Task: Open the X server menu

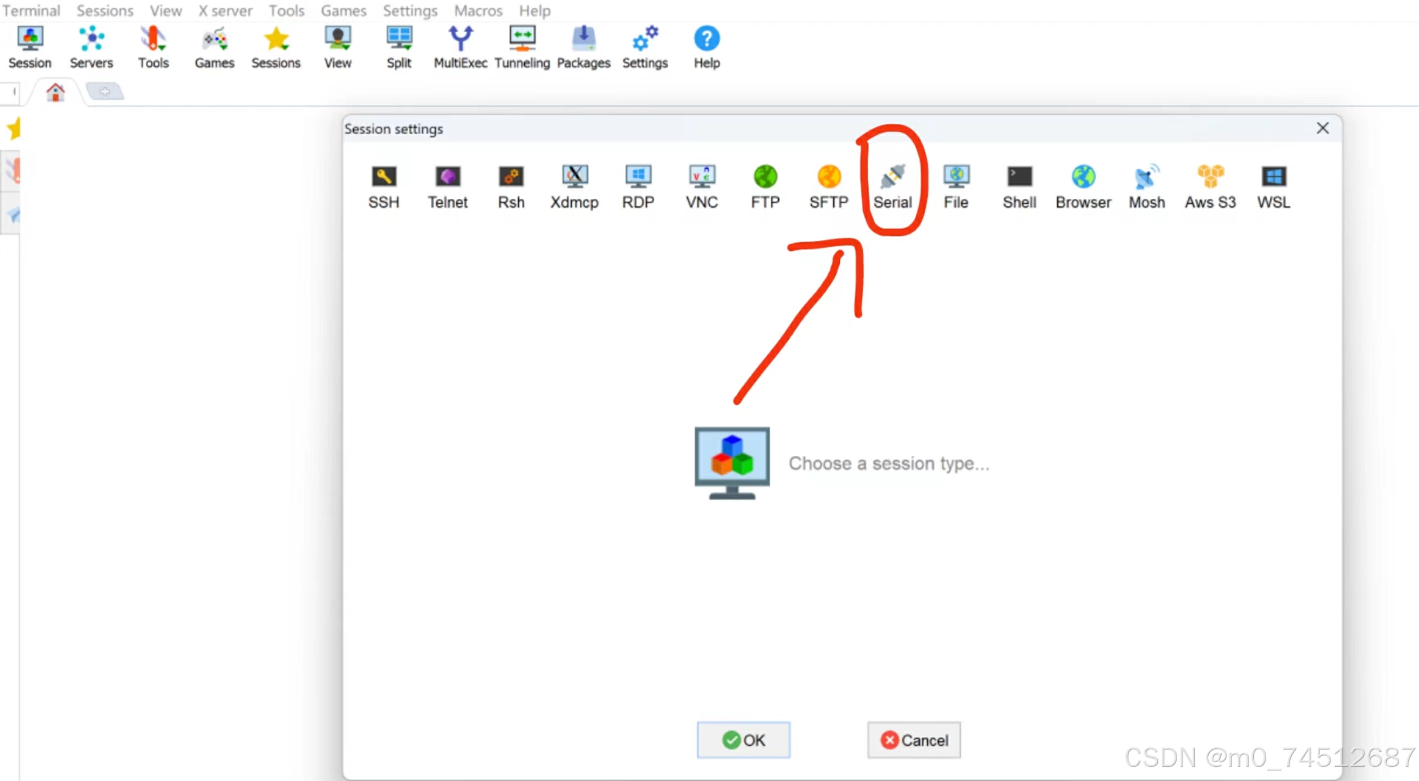Action: 225,11
